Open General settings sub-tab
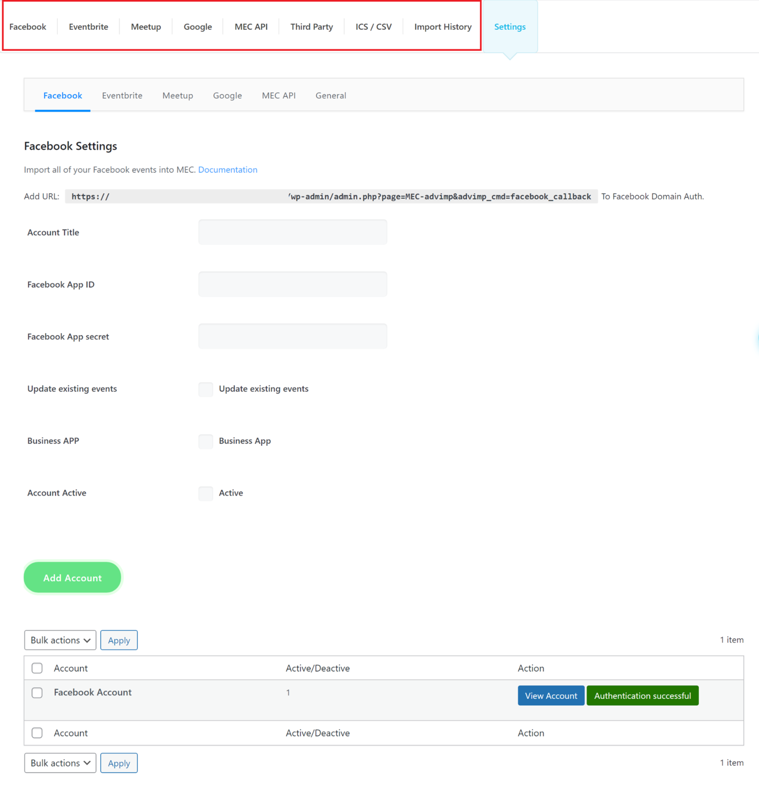The width and height of the screenshot is (759, 800). [x=331, y=96]
